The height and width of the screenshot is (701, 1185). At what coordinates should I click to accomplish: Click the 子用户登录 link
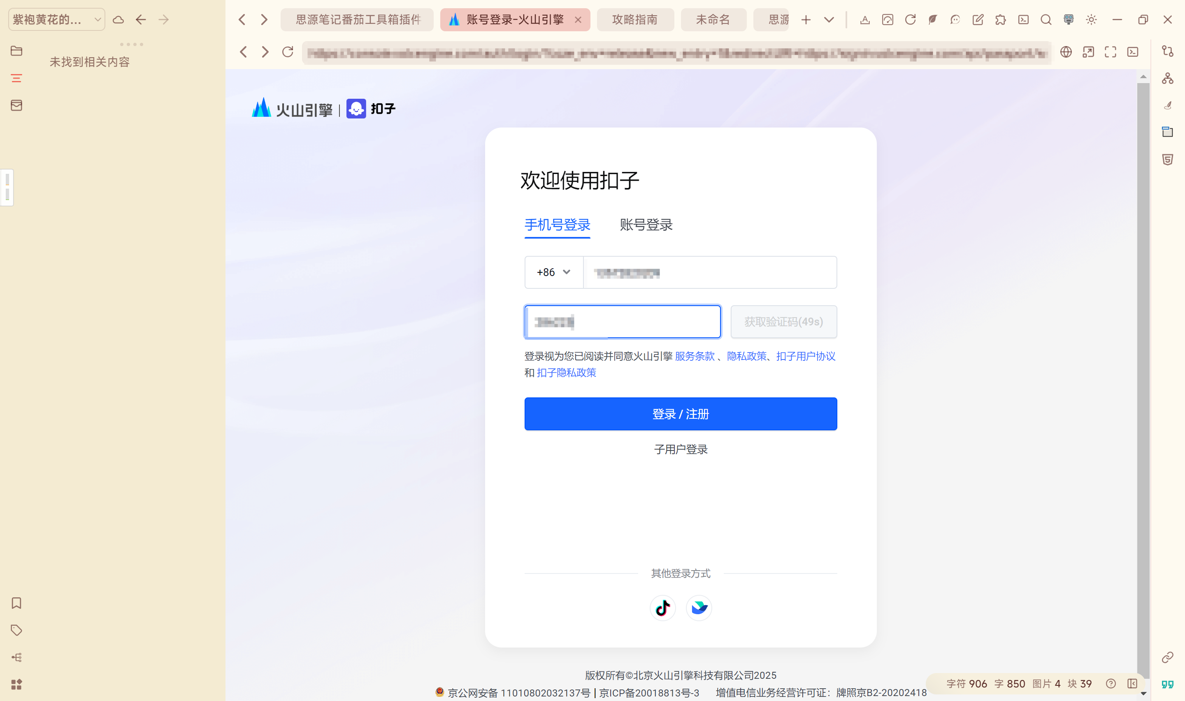pos(680,449)
